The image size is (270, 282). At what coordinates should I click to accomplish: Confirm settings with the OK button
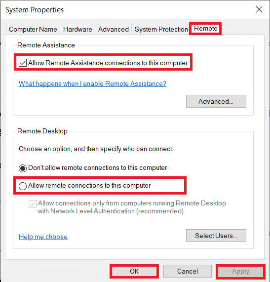tap(134, 271)
